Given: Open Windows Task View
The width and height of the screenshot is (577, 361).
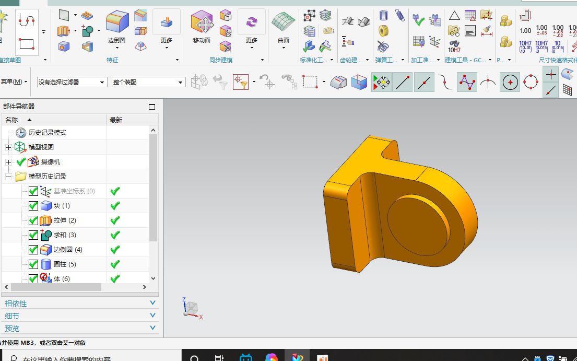Looking at the screenshot, I should coord(219,358).
